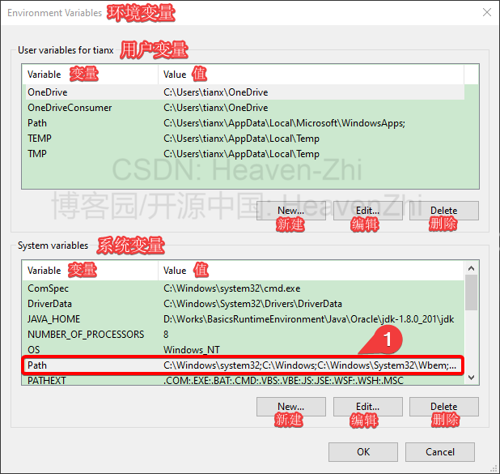Select the ComSpec system variable

pos(244,288)
